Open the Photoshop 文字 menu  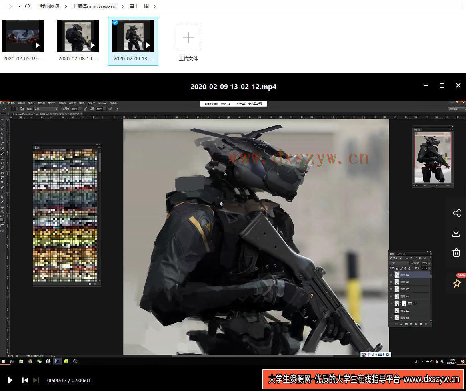tap(52, 103)
